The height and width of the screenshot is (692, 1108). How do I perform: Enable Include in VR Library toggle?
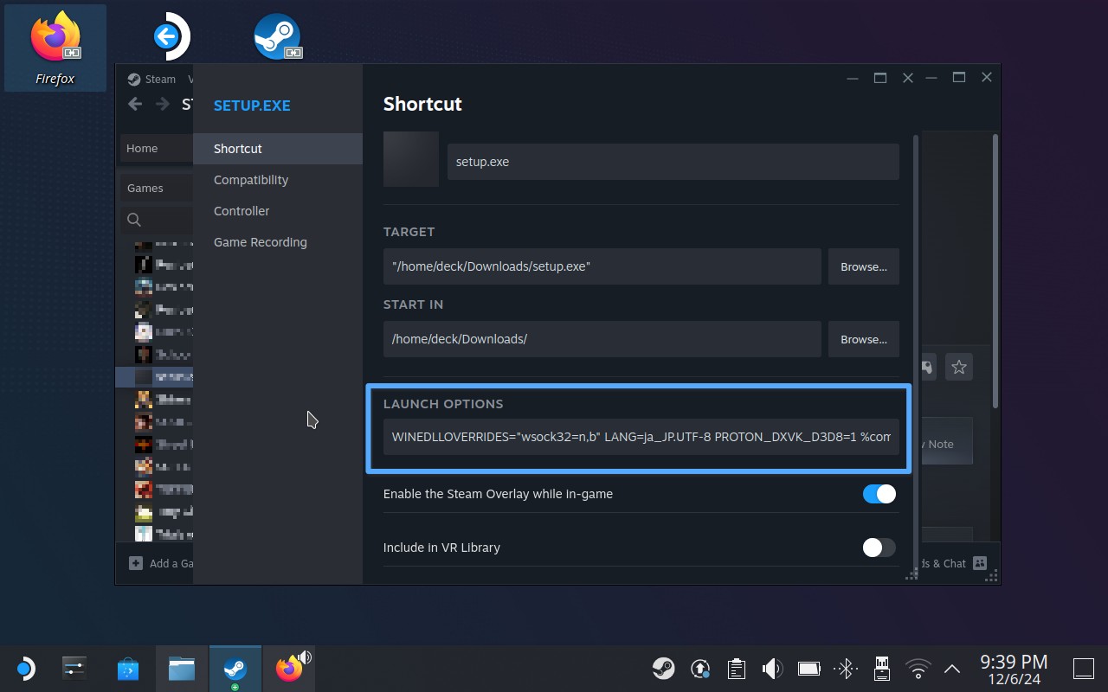click(x=879, y=548)
